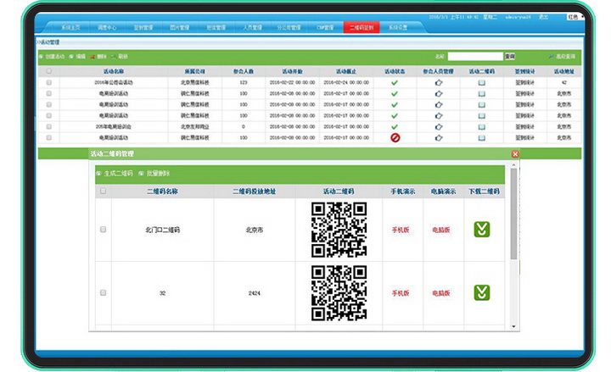Screen dimensions: 611x372
Task: Switch to 分公司管理 tab
Action: pos(289,28)
